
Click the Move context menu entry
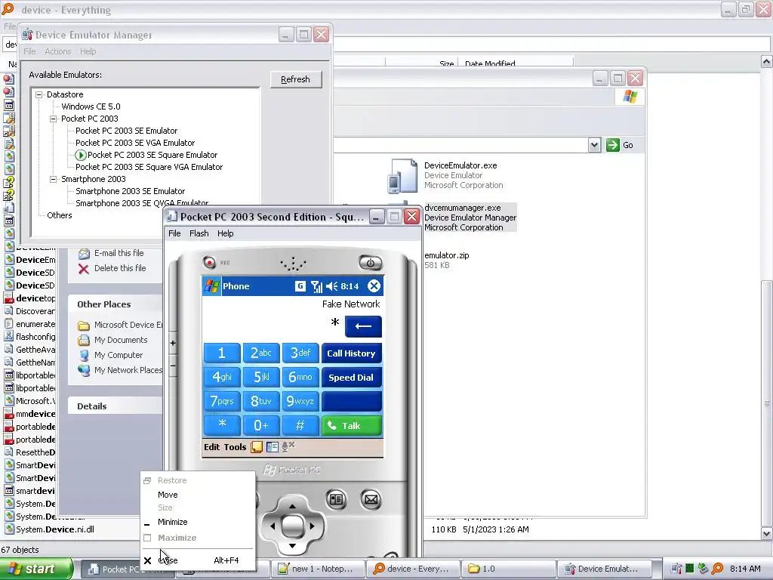point(168,495)
